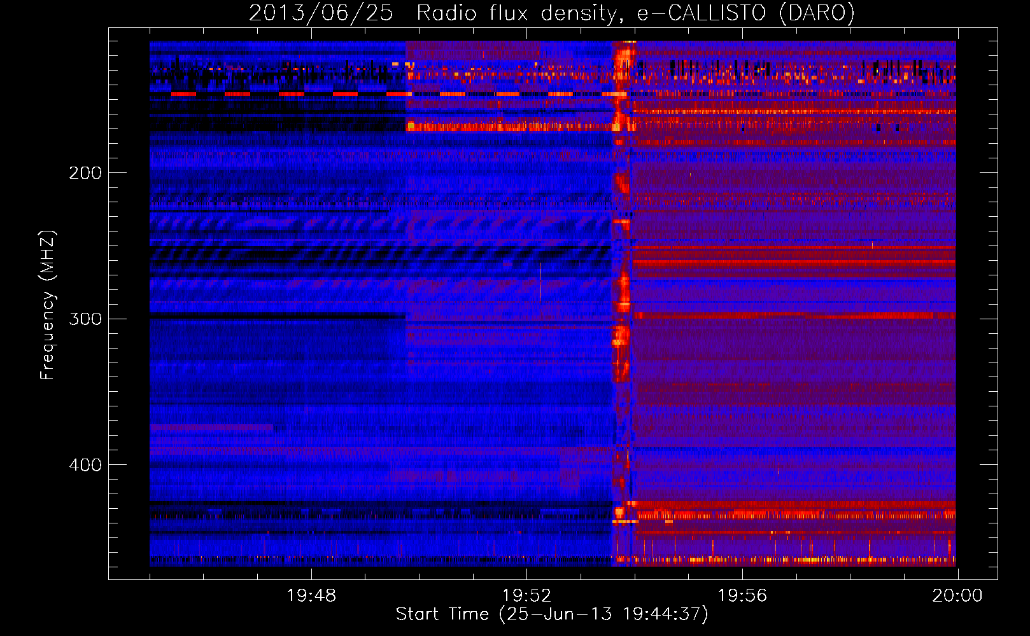Click the 'Frequency (MHZ)' axis label
Image resolution: width=1030 pixels, height=636 pixels.
point(48,305)
